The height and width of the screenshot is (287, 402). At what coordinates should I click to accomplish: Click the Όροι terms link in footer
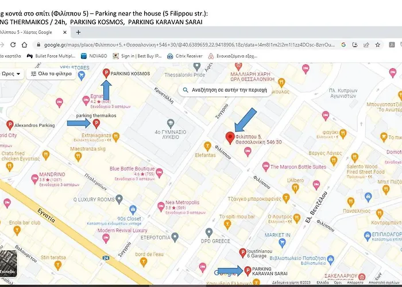tap(338, 282)
